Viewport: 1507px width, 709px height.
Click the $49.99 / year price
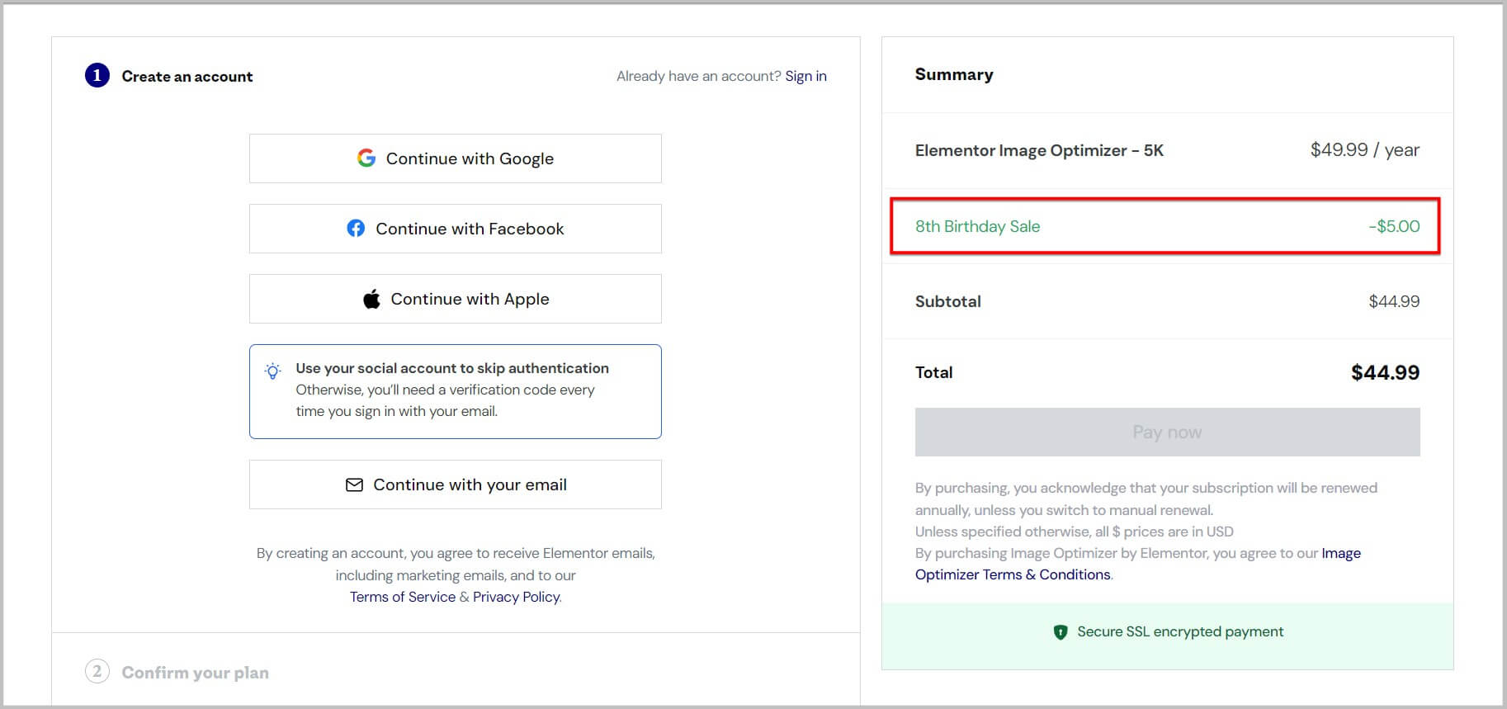[1365, 149]
